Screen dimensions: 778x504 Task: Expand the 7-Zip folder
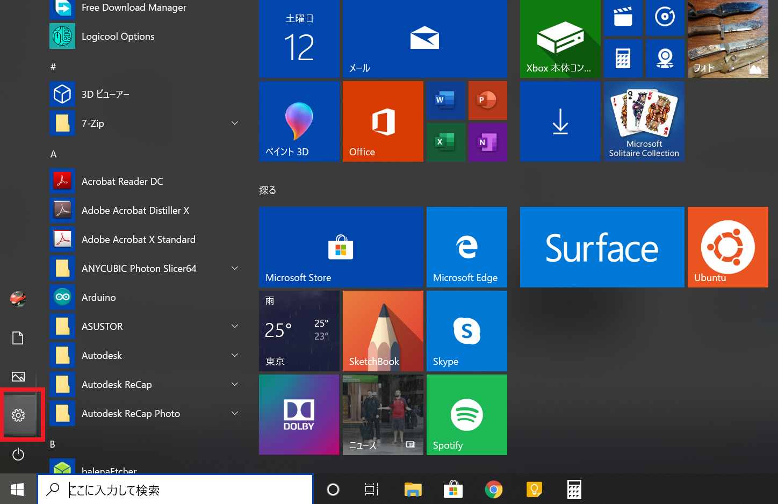[235, 123]
